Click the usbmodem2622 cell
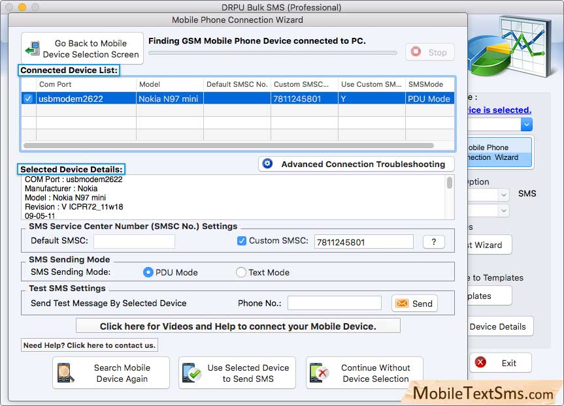564x406 pixels. (x=86, y=99)
